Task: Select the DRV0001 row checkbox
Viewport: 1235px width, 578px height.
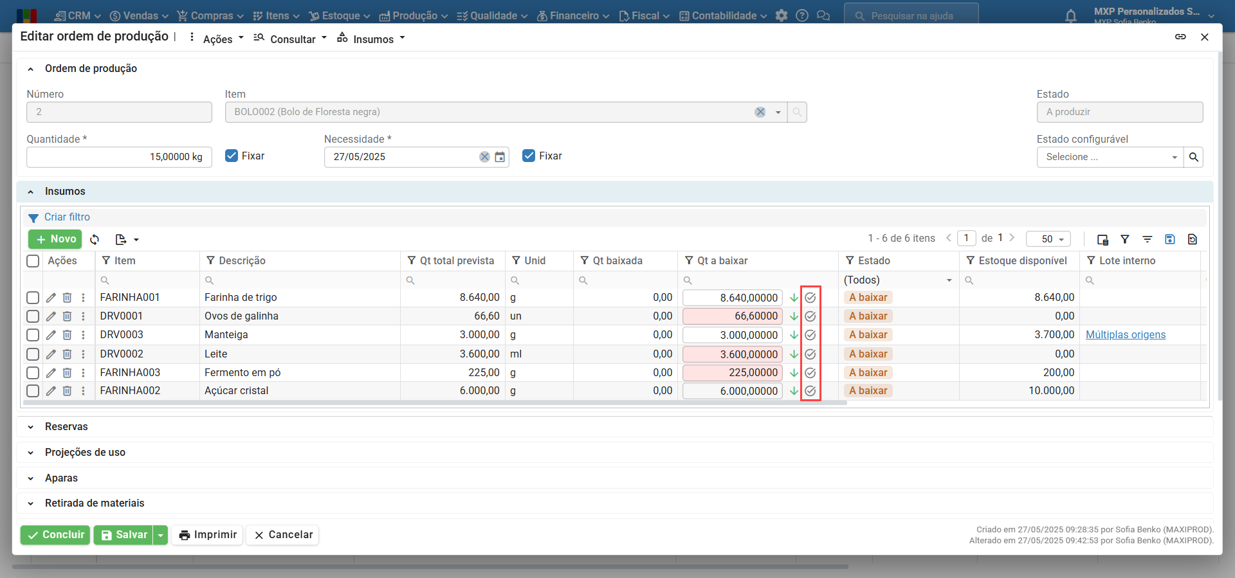Action: [x=33, y=316]
